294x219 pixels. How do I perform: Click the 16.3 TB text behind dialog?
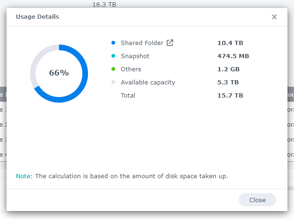coord(104,4)
